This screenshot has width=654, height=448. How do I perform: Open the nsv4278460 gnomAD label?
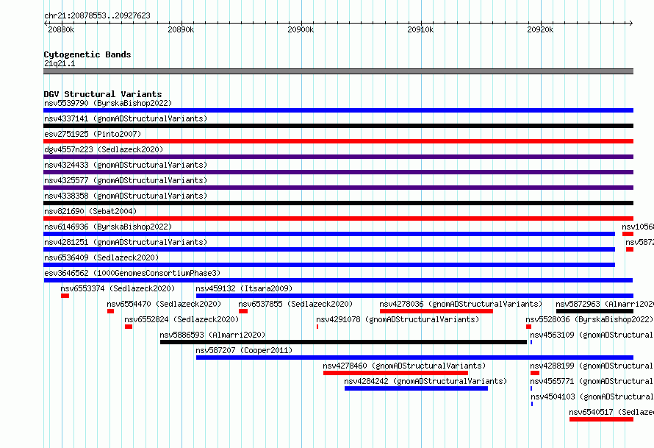tap(405, 366)
